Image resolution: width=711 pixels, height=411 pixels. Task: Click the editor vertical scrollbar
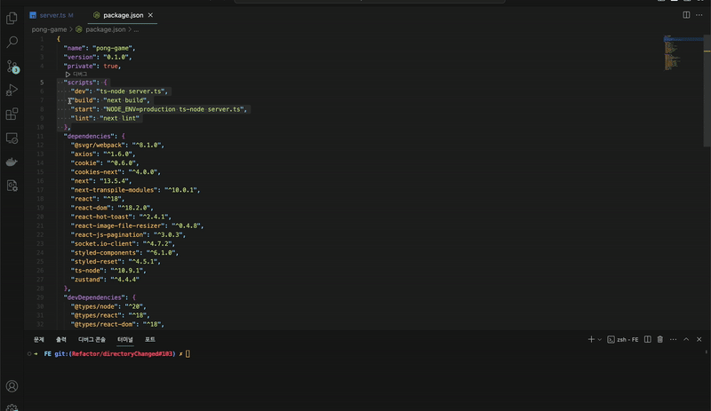pyautogui.click(x=707, y=91)
